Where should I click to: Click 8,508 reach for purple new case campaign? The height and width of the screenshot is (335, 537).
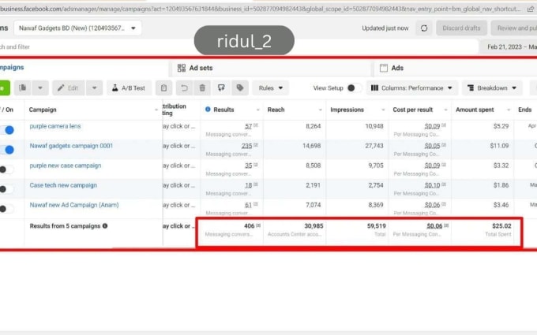coord(313,166)
